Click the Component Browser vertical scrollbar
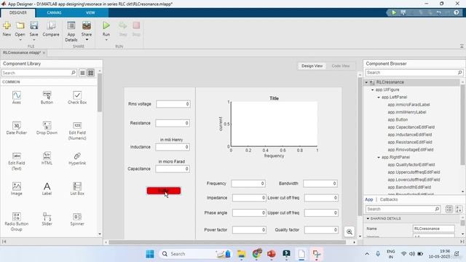 click(x=462, y=124)
